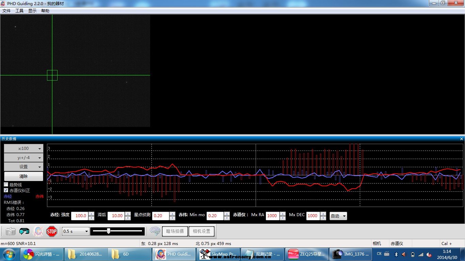The width and height of the screenshot is (465, 261).
Task: Click the speaker volume tray icon
Action: click(x=404, y=254)
